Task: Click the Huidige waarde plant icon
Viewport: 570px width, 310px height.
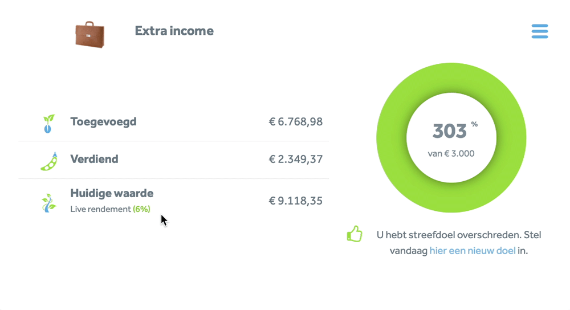Action: click(48, 202)
